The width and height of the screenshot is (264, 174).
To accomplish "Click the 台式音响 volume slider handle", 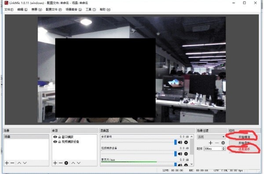I will click(176, 142).
